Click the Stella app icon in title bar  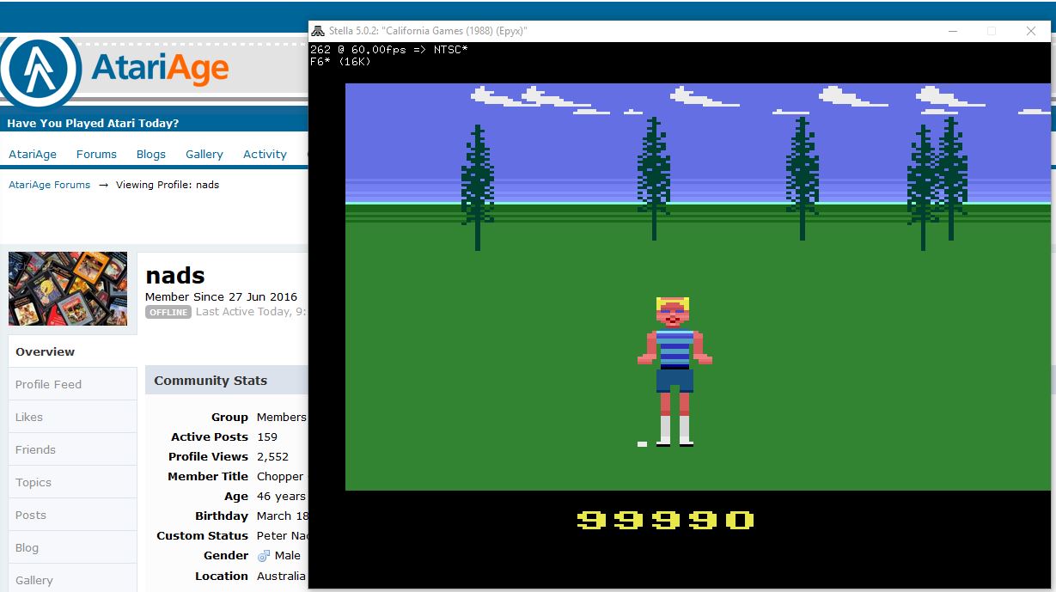click(318, 31)
